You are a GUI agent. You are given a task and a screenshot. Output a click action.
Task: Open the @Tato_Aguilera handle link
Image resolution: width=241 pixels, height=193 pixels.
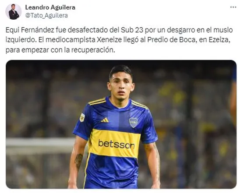46,15
